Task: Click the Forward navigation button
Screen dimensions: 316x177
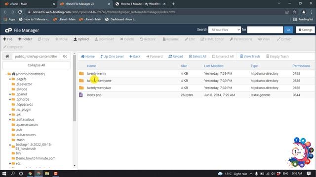Action: pyautogui.click(x=155, y=57)
